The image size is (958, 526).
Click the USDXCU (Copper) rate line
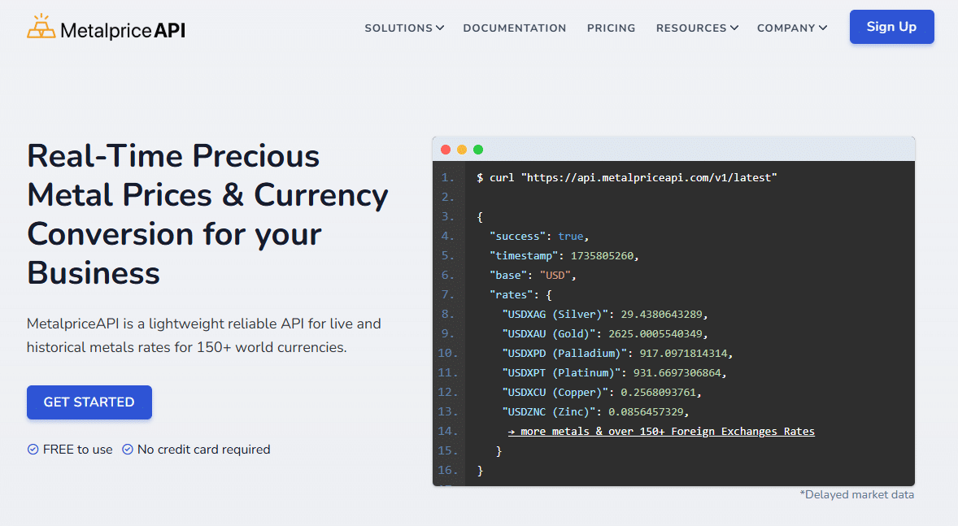coord(602,393)
